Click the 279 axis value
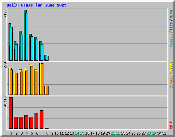175x137 pixels. pyautogui.click(x=5, y=65)
